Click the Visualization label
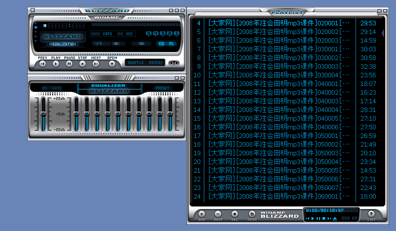 [x=63, y=44]
